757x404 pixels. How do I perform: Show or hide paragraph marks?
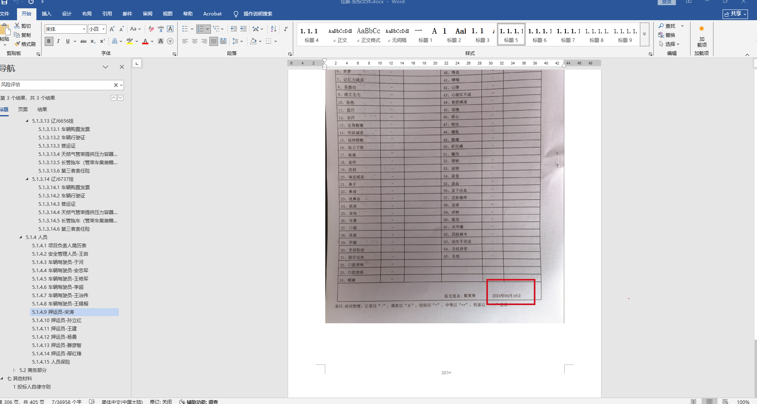[286, 29]
